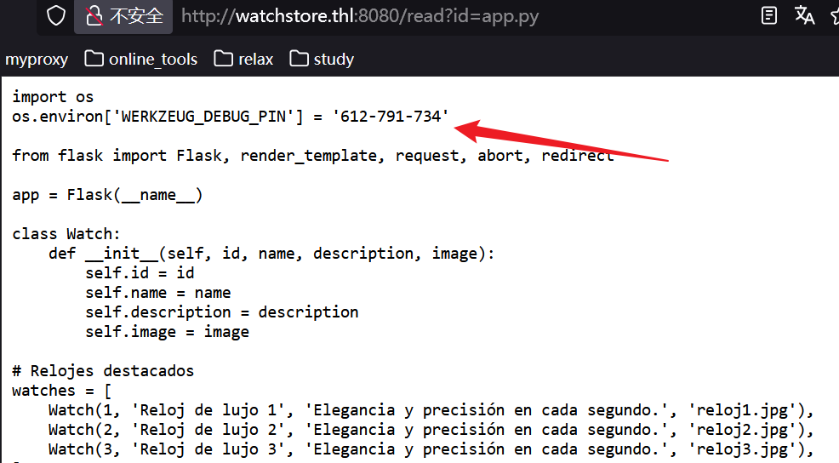
Task: Click the bookmark star icon
Action: tap(834, 16)
